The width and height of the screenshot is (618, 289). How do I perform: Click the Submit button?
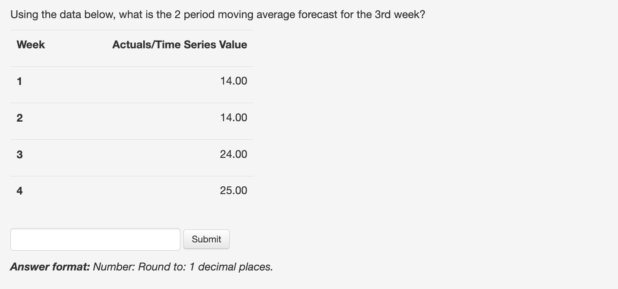pyautogui.click(x=206, y=239)
